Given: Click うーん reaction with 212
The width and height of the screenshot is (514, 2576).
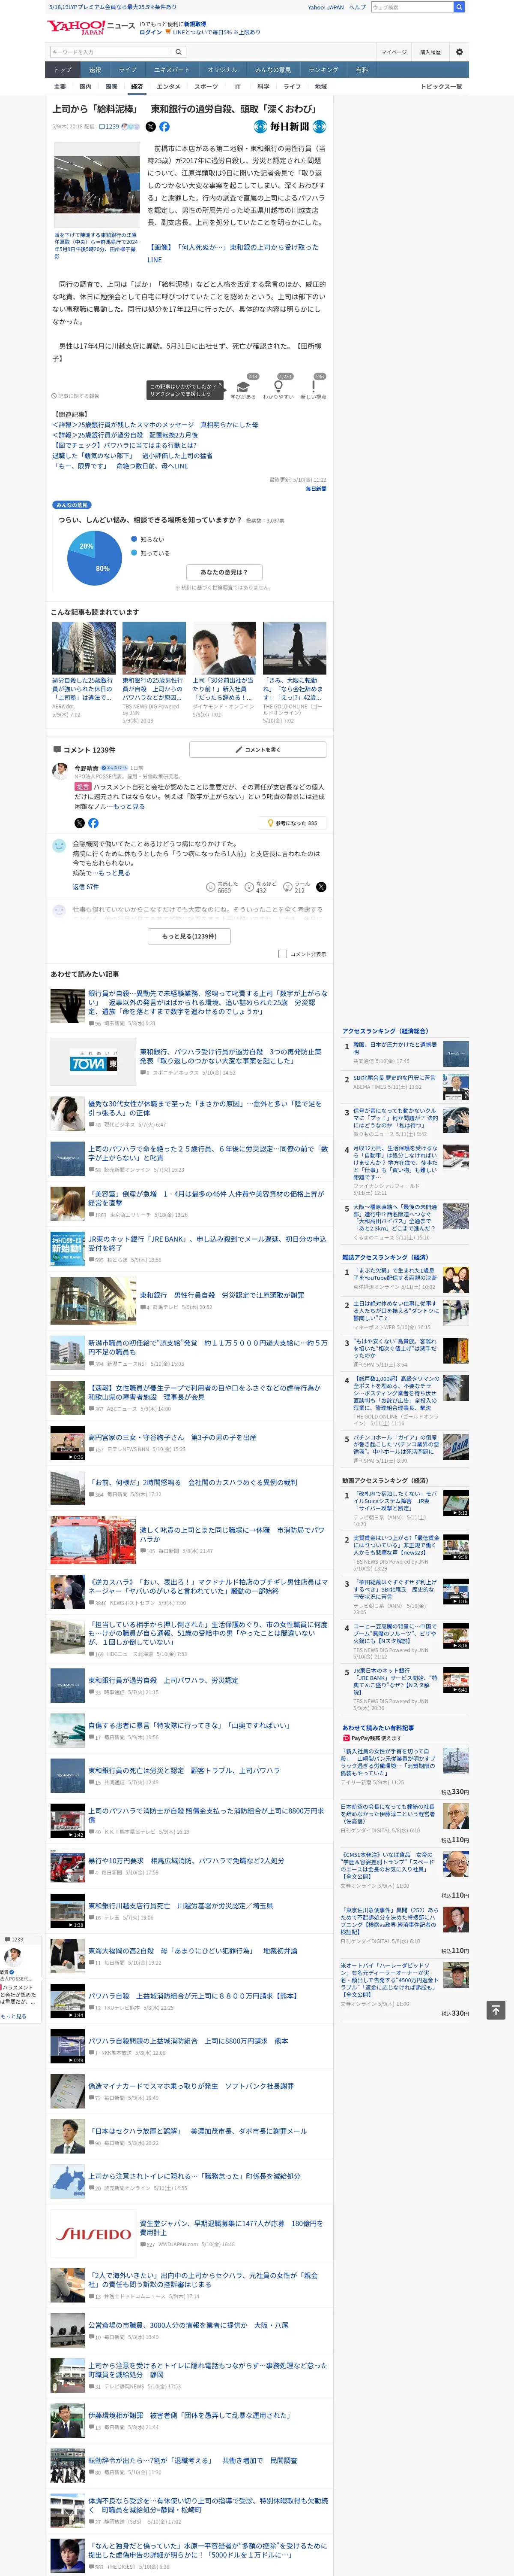Looking at the screenshot, I should (296, 887).
